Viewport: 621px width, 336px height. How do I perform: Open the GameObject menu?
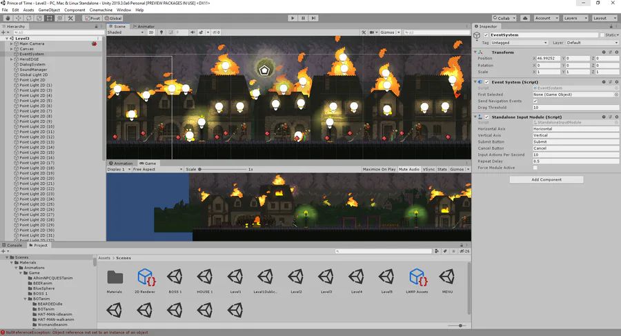click(49, 10)
